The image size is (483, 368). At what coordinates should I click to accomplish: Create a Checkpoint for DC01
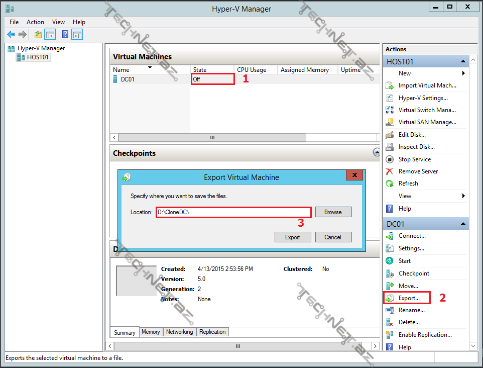413,273
